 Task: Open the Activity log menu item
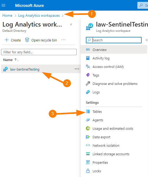click(114, 58)
